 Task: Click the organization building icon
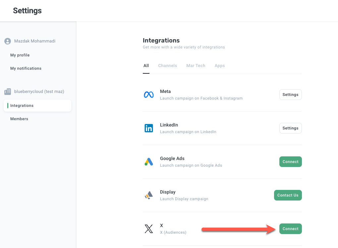click(8, 92)
